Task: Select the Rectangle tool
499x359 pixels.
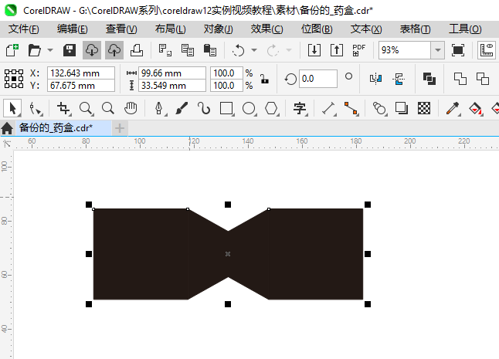Action: click(x=226, y=108)
